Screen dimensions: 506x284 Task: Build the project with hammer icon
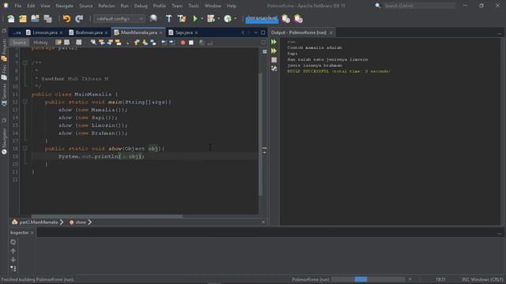[x=168, y=19]
